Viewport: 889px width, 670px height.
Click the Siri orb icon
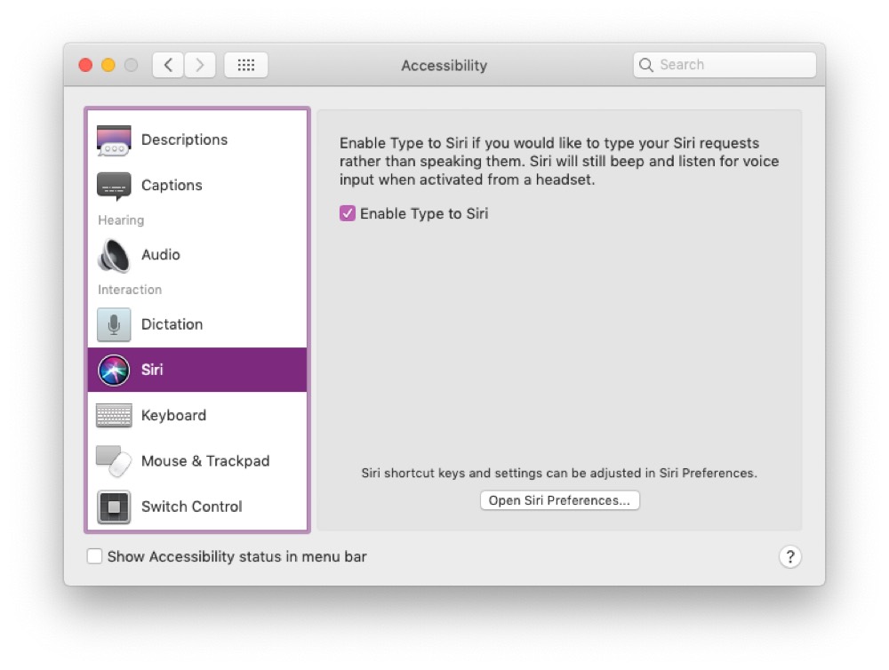[114, 371]
